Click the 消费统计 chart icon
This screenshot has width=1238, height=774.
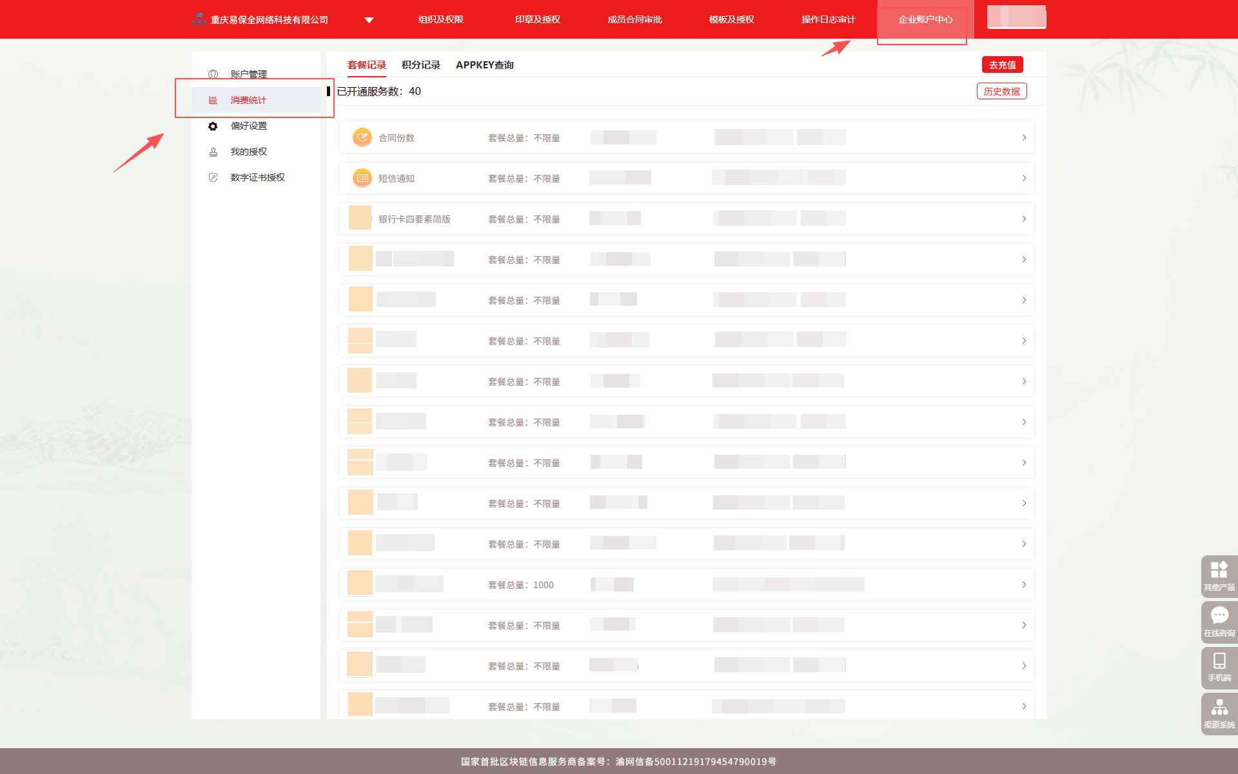pyautogui.click(x=213, y=100)
